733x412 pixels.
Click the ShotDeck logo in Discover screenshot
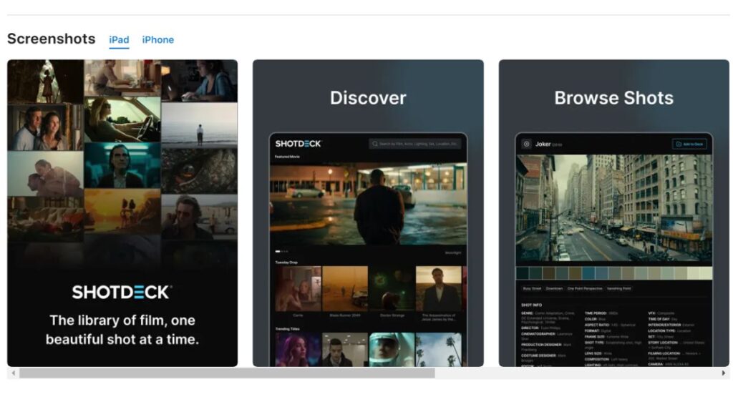tap(298, 144)
